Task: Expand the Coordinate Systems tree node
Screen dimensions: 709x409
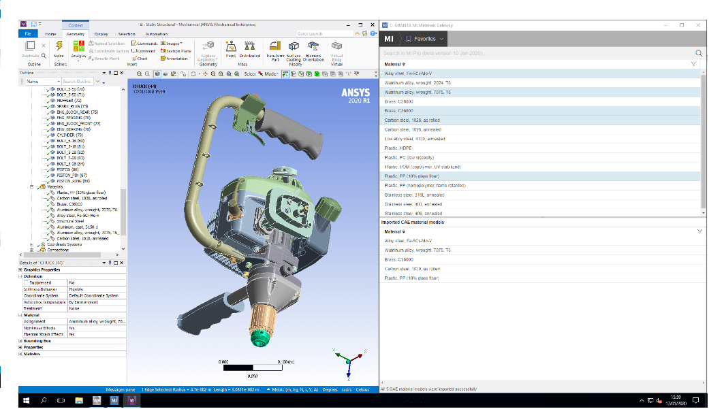Action: [31, 244]
